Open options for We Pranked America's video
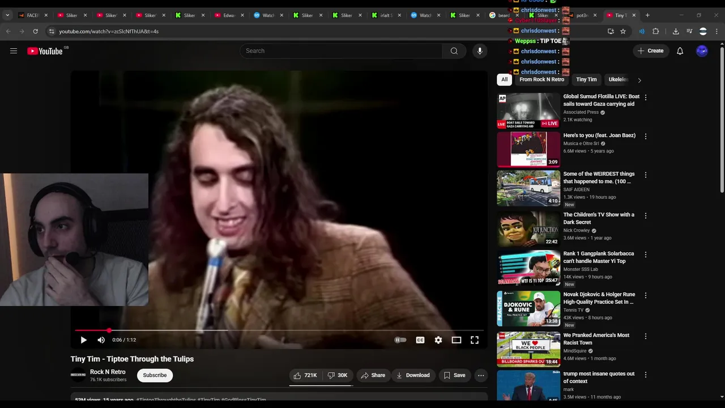Viewport: 725px width, 408px height. point(645,337)
